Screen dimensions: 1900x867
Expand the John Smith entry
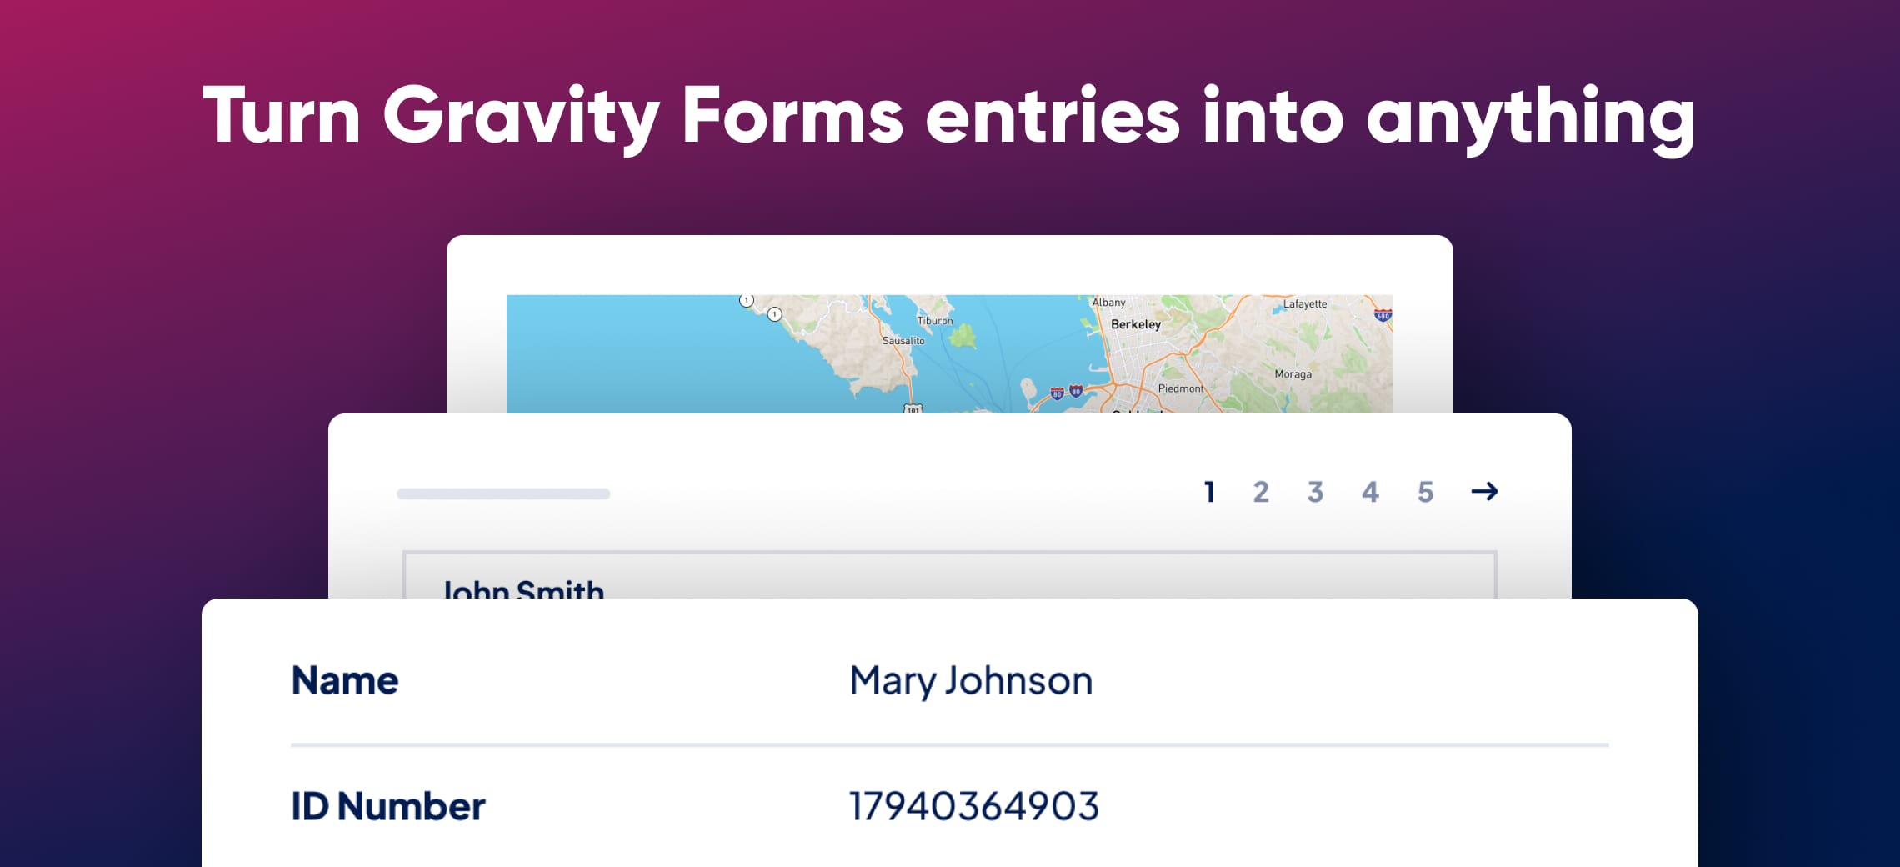point(522,589)
